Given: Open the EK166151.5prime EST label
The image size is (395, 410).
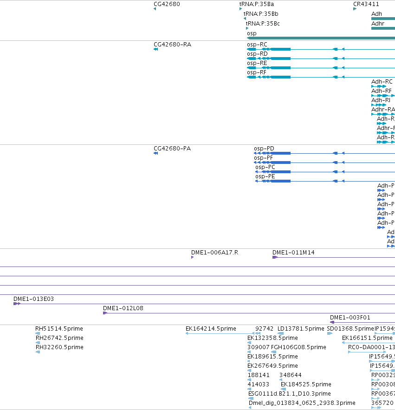Looking at the screenshot, I should click(x=367, y=338).
